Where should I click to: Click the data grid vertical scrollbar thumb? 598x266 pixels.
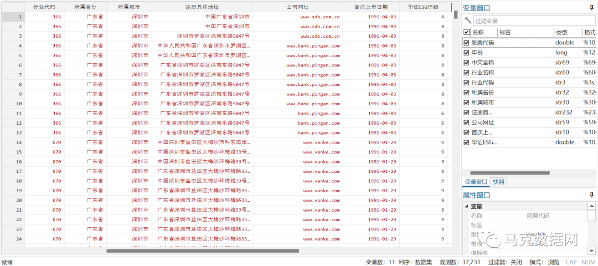click(x=455, y=14)
